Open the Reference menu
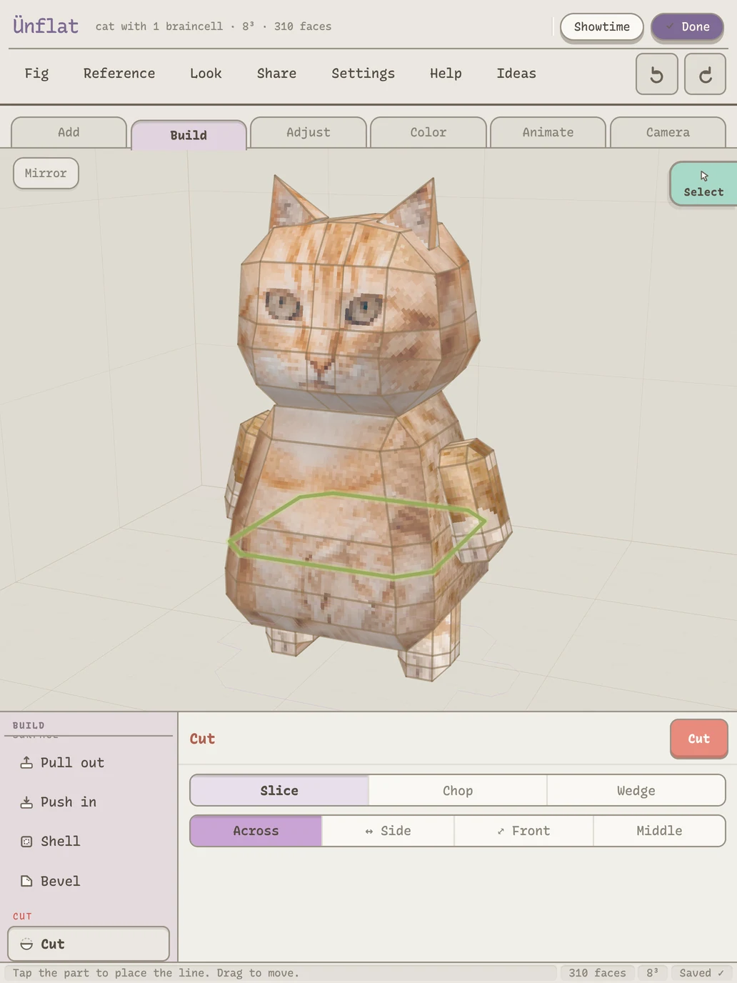737x983 pixels. (x=119, y=74)
